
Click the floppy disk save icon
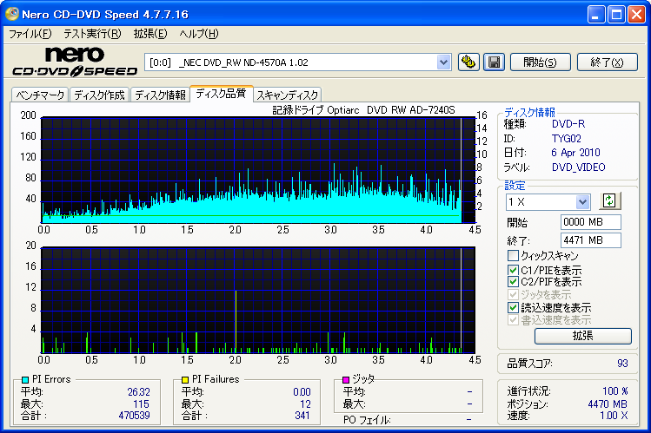click(494, 62)
